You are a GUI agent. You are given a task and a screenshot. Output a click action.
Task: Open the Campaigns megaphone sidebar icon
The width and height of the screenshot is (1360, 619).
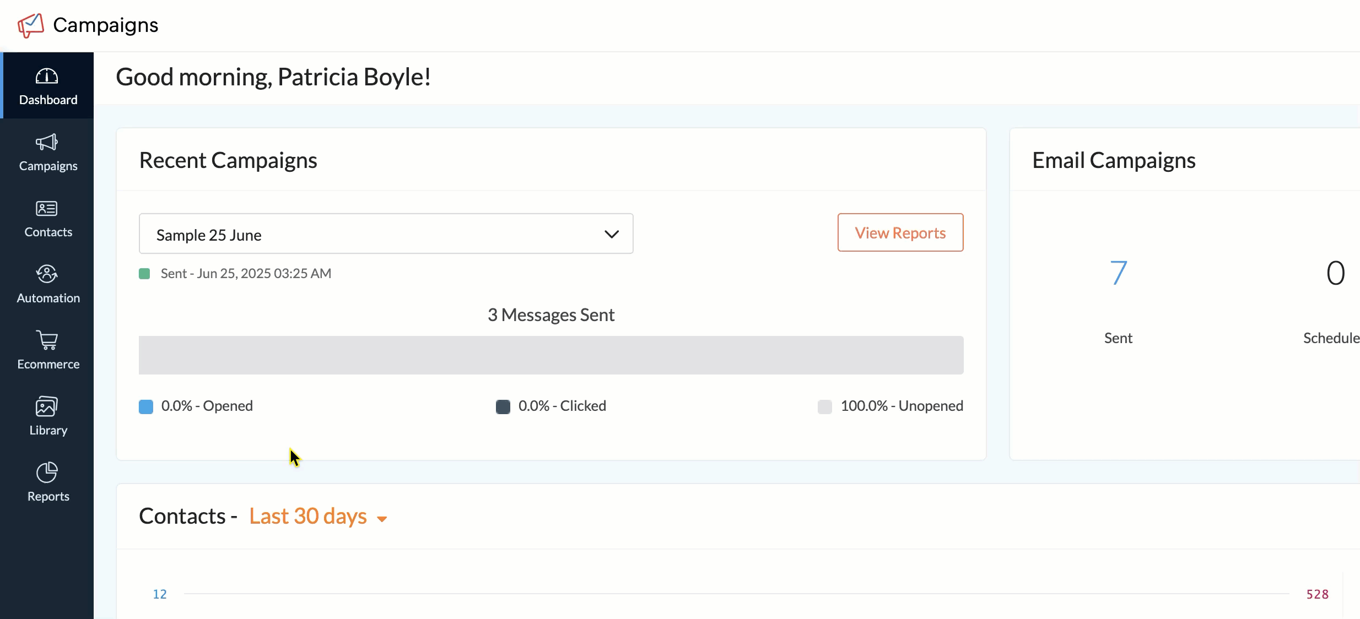[47, 143]
